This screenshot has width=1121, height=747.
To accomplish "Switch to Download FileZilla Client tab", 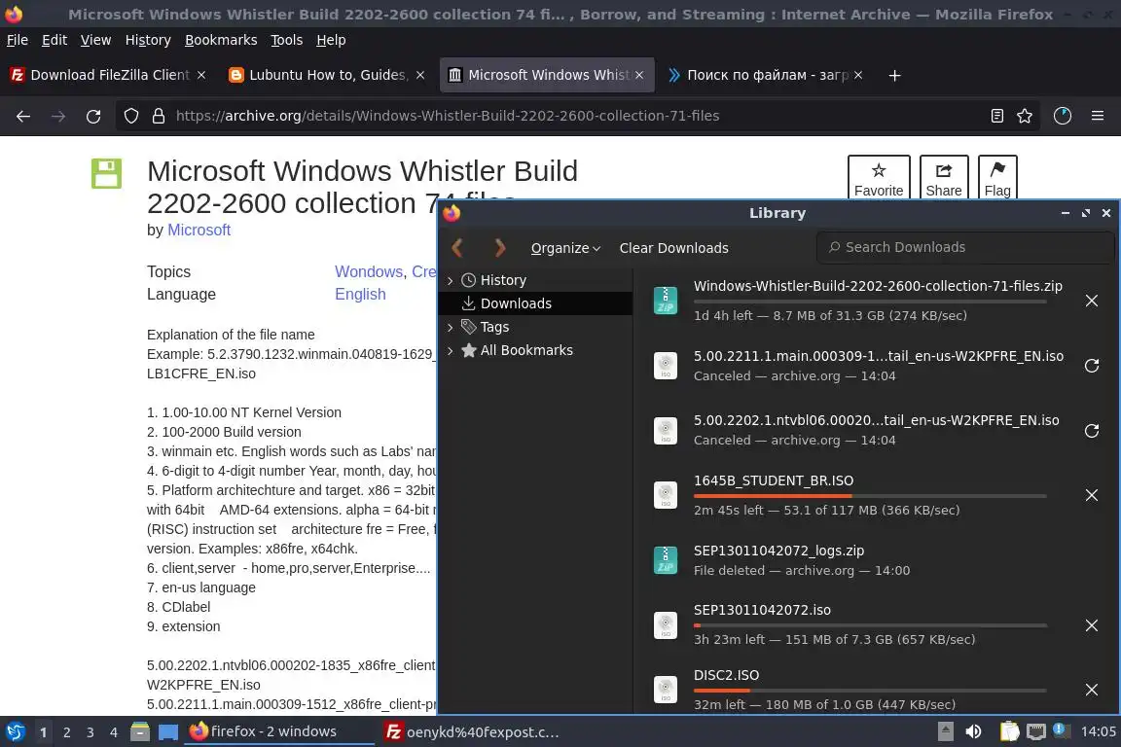I will point(109,75).
